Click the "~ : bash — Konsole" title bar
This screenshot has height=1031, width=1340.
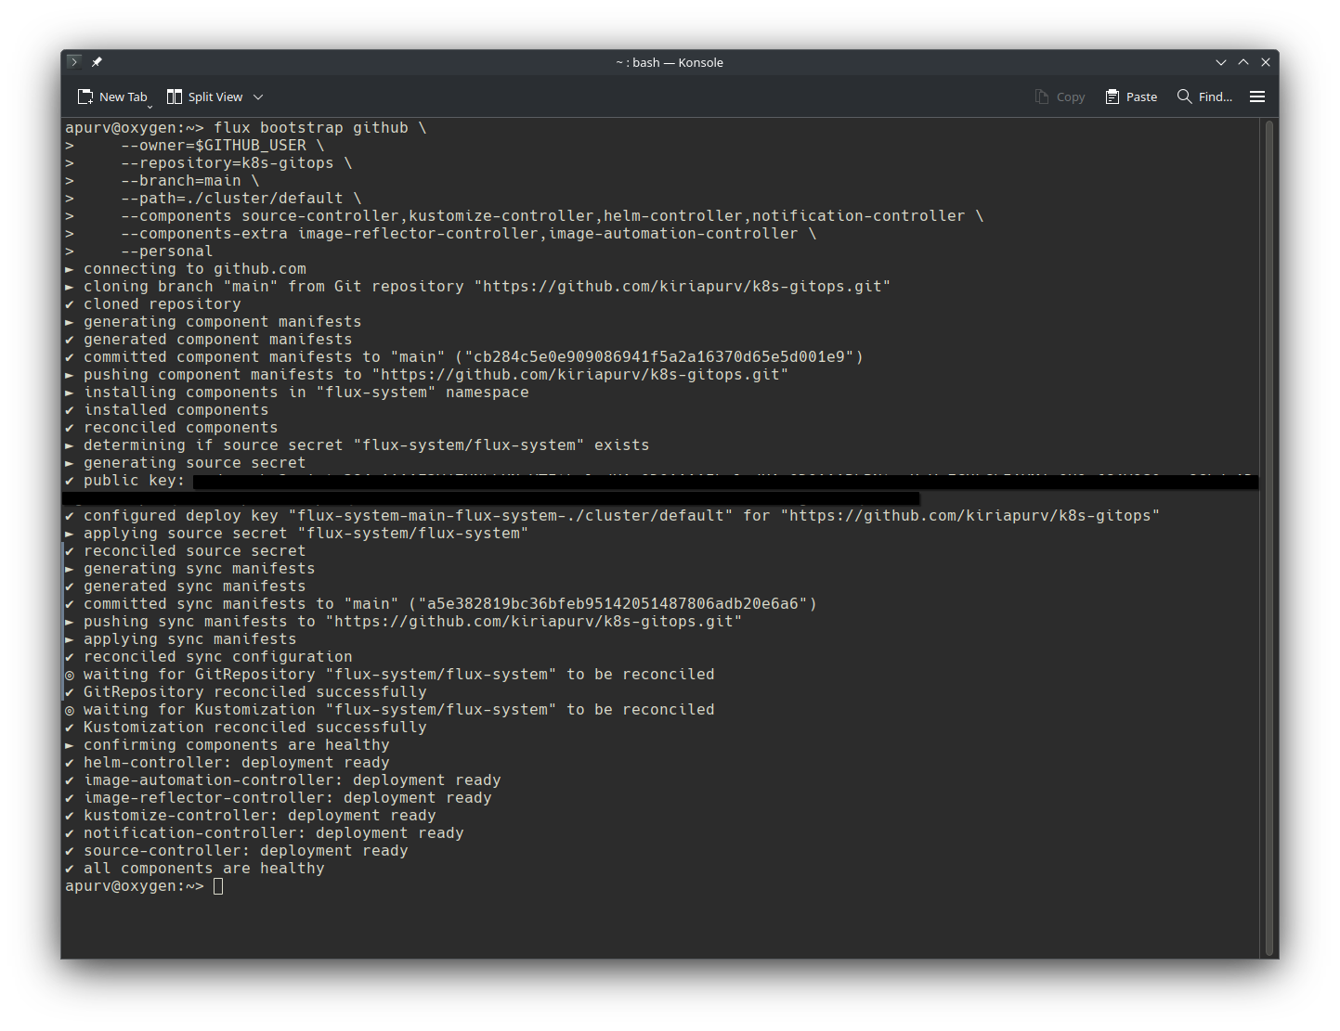point(669,62)
